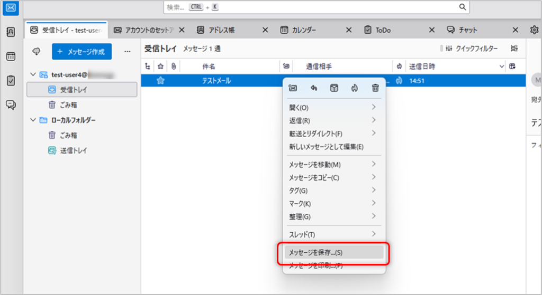Open Calendar from the left spaces bar
This screenshot has height=295, width=542.
coord(11,56)
